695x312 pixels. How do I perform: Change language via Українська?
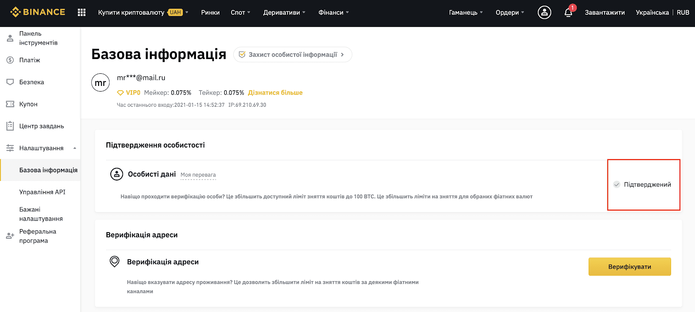click(652, 13)
